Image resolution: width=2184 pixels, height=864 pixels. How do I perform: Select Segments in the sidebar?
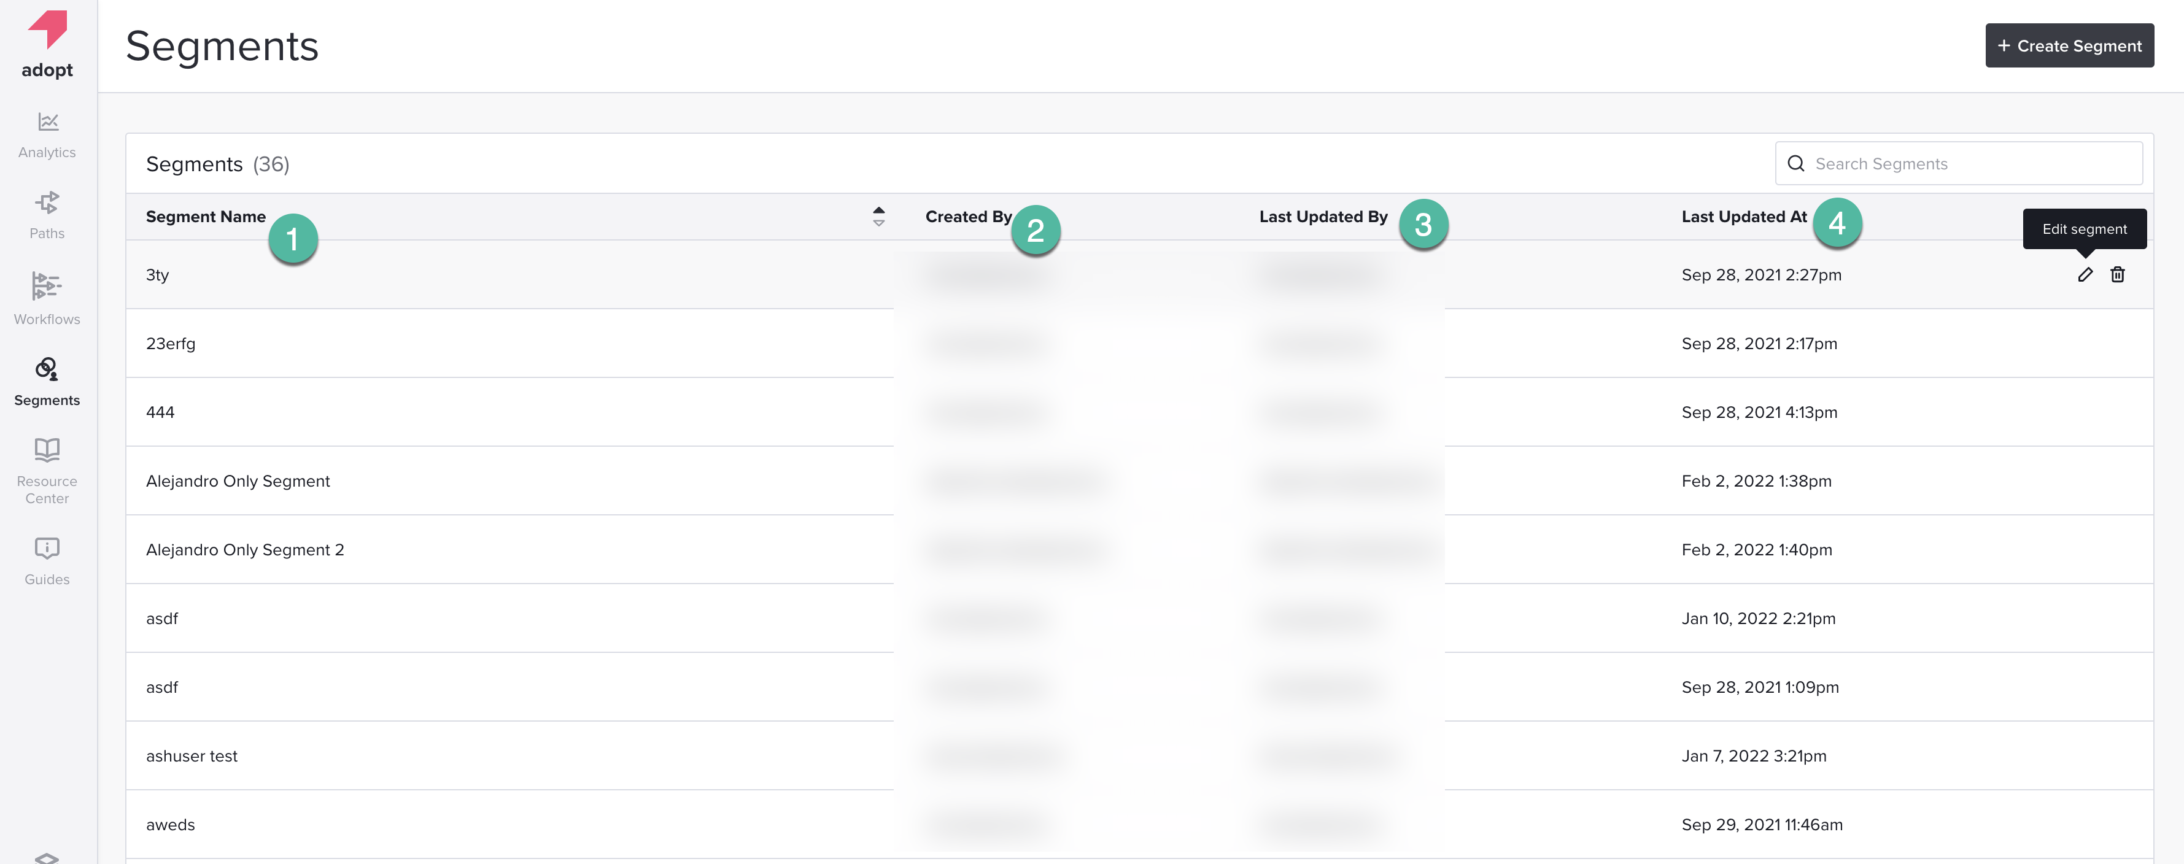click(x=47, y=382)
